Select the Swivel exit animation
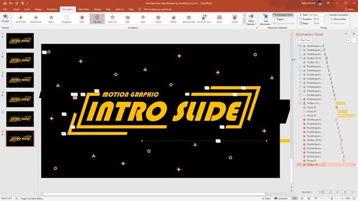 tap(235, 18)
